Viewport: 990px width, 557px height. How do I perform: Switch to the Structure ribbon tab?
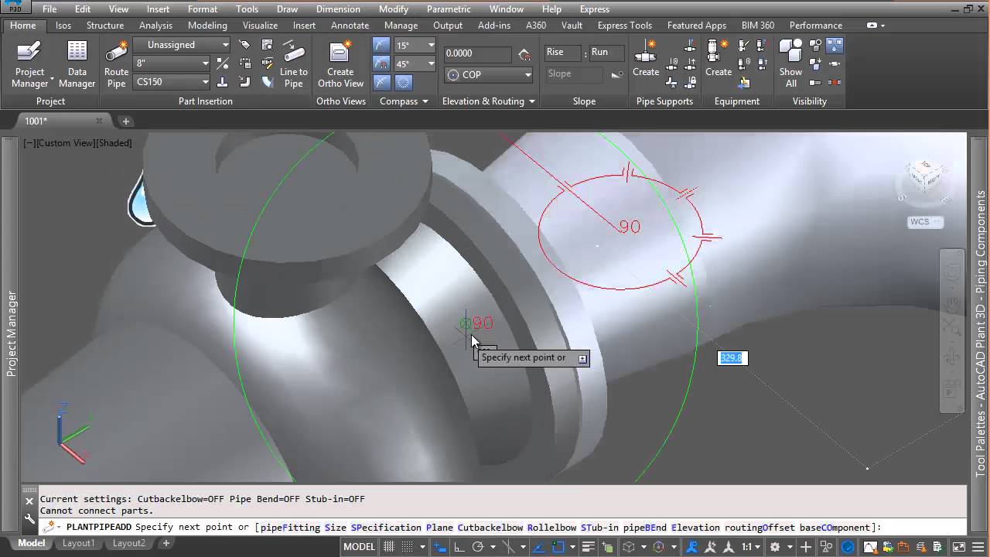pos(105,26)
